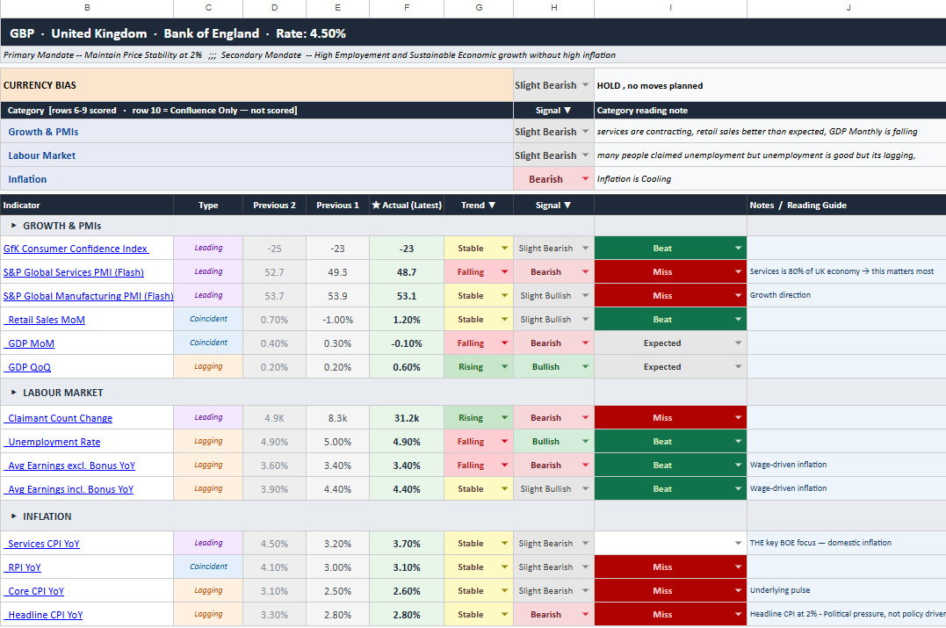946x628 pixels.
Task: Select the GBP United Kingdom title banner
Action: coord(473,33)
